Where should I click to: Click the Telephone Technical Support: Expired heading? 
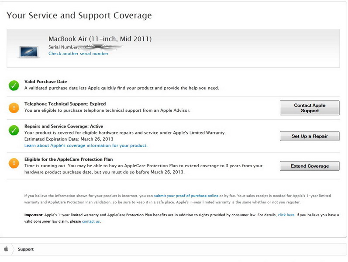pyautogui.click(x=65, y=104)
